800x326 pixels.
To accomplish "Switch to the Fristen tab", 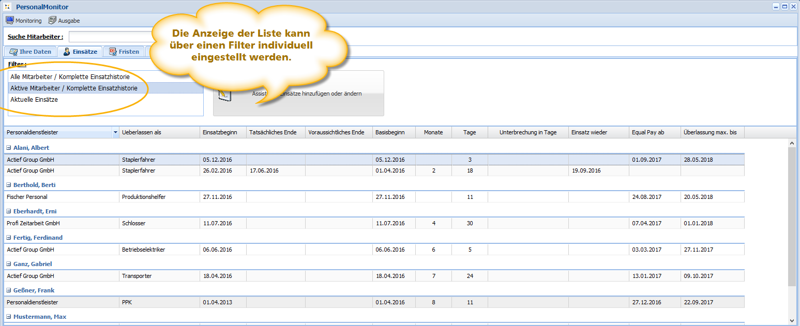I will click(x=124, y=52).
